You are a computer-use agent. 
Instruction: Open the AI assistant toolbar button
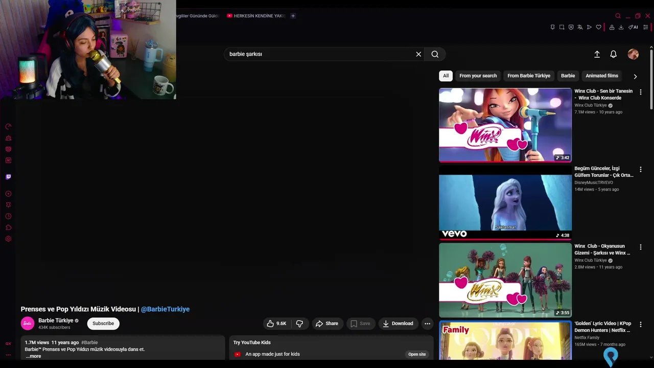[633, 27]
